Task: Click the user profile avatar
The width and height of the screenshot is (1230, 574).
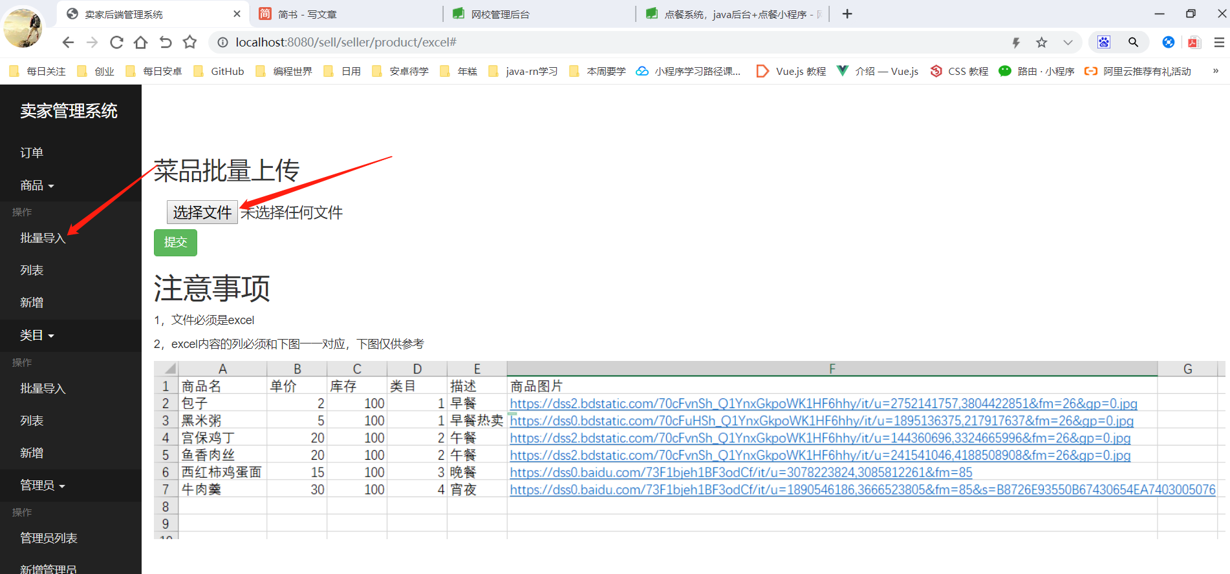Action: (23, 28)
